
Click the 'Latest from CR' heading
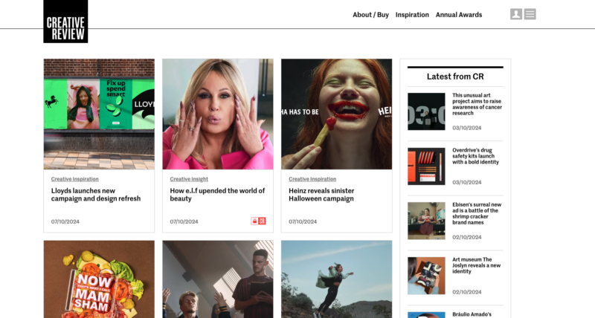pyautogui.click(x=455, y=77)
